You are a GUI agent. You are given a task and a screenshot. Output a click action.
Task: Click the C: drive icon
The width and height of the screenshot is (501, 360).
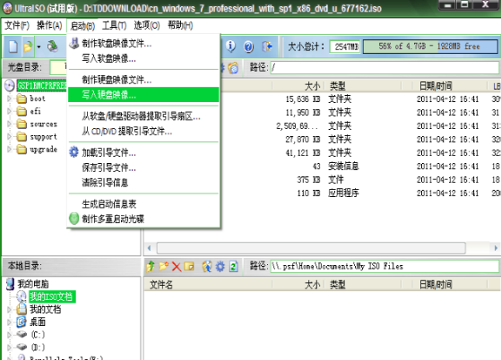coord(22,334)
